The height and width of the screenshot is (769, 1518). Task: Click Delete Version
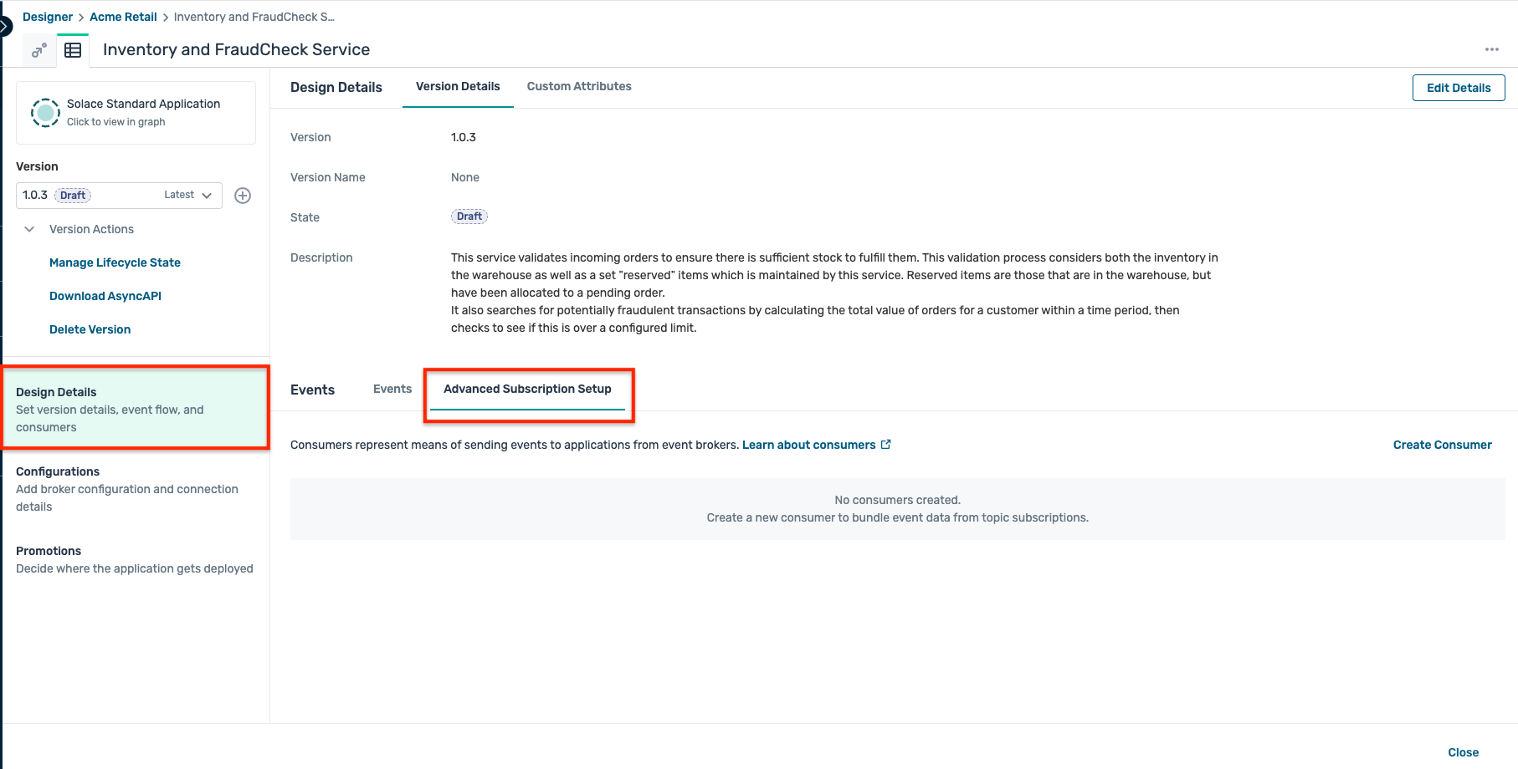pyautogui.click(x=90, y=328)
